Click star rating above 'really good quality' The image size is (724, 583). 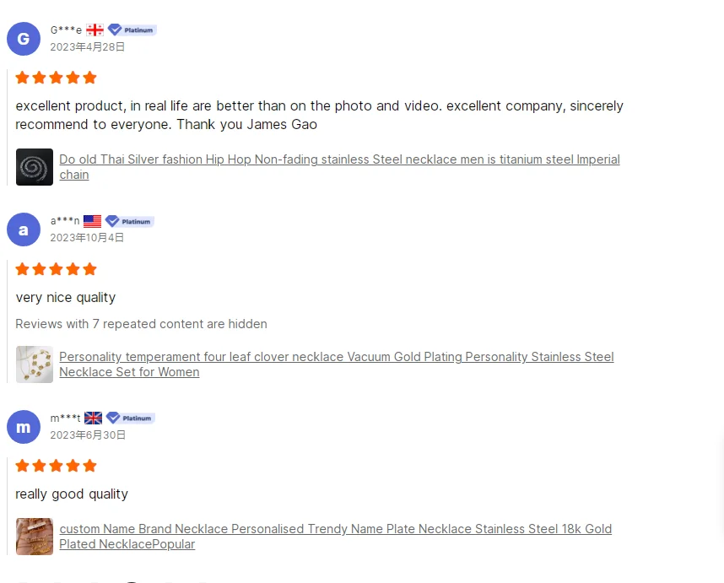click(x=56, y=466)
